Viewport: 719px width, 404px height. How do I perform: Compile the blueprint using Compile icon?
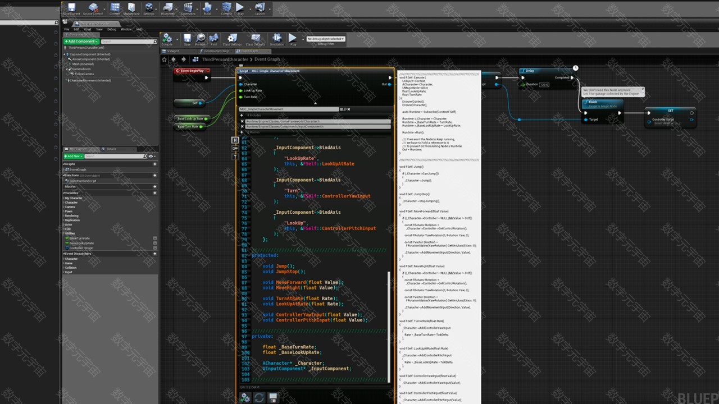[167, 39]
